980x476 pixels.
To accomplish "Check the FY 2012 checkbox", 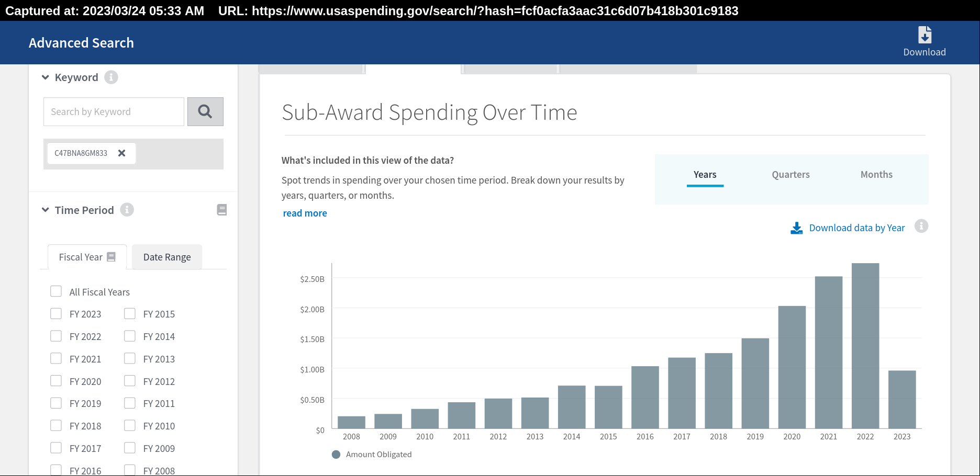I will click(x=130, y=381).
